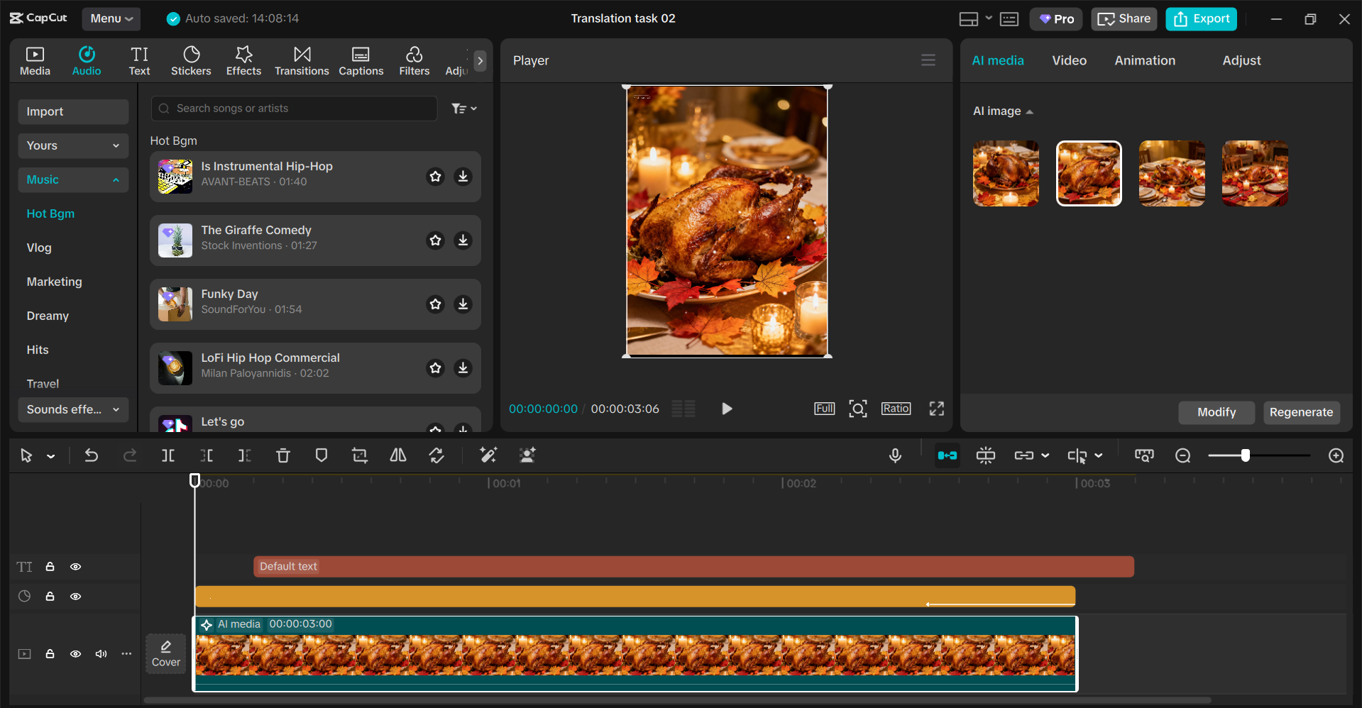1362x708 pixels.
Task: Click the Modify button
Action: [x=1216, y=412]
